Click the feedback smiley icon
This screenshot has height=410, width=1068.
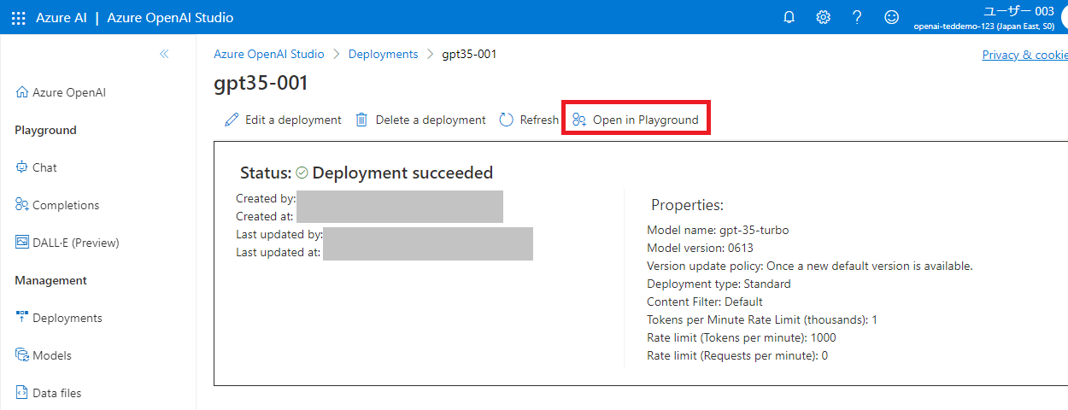pos(891,17)
